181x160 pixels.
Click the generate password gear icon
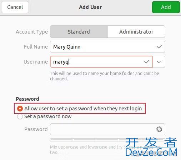159,129
